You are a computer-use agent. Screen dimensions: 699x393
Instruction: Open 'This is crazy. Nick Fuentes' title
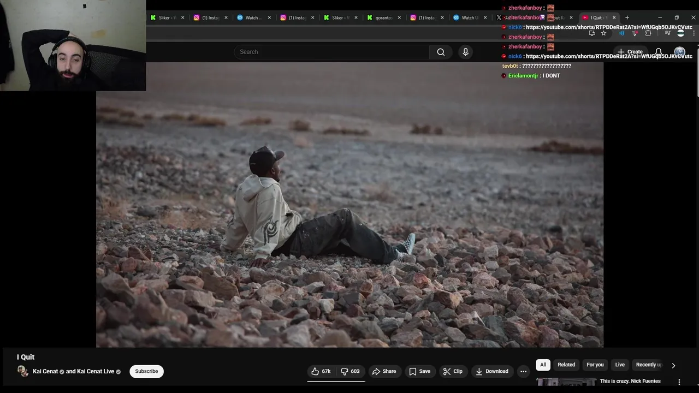coord(630,381)
